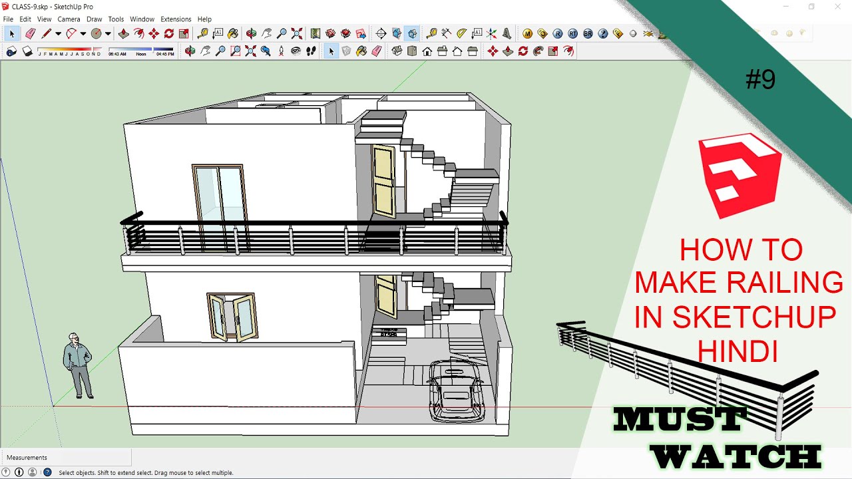Screen dimensions: 852x479
Task: Open the Model Info icon
Action: [11, 51]
